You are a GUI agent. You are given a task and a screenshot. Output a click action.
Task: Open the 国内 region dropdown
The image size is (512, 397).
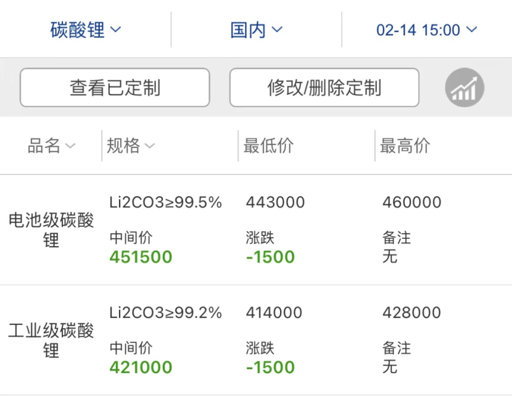(257, 30)
